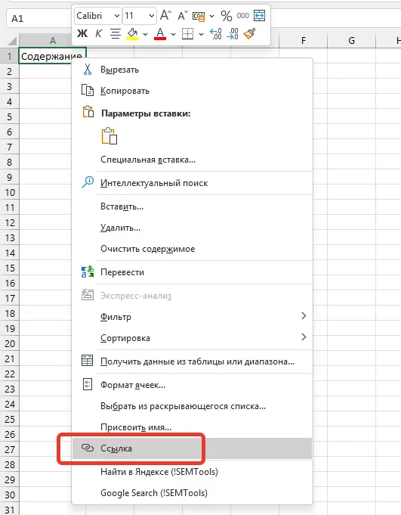The height and width of the screenshot is (515, 401).
Task: Click the scissors icon next to Вырезать
Action: tap(87, 70)
